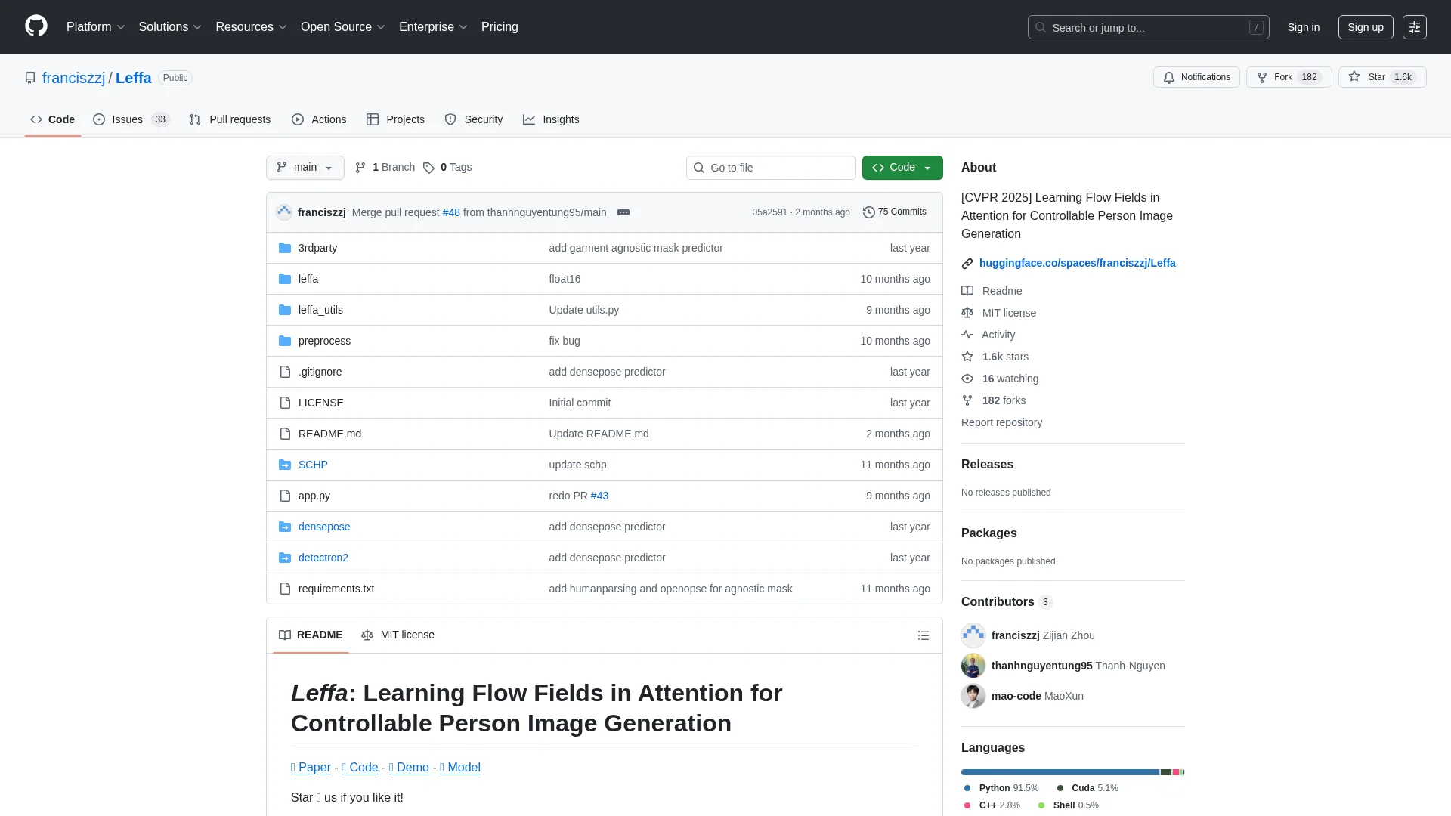Open README outline list icon
The width and height of the screenshot is (1451, 816).
[x=923, y=635]
